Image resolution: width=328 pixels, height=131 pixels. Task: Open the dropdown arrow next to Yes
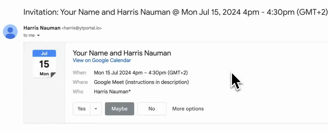point(96,109)
